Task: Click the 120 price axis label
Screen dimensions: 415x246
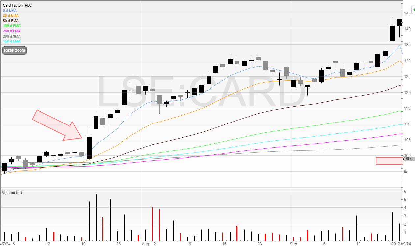Action: tap(407, 93)
